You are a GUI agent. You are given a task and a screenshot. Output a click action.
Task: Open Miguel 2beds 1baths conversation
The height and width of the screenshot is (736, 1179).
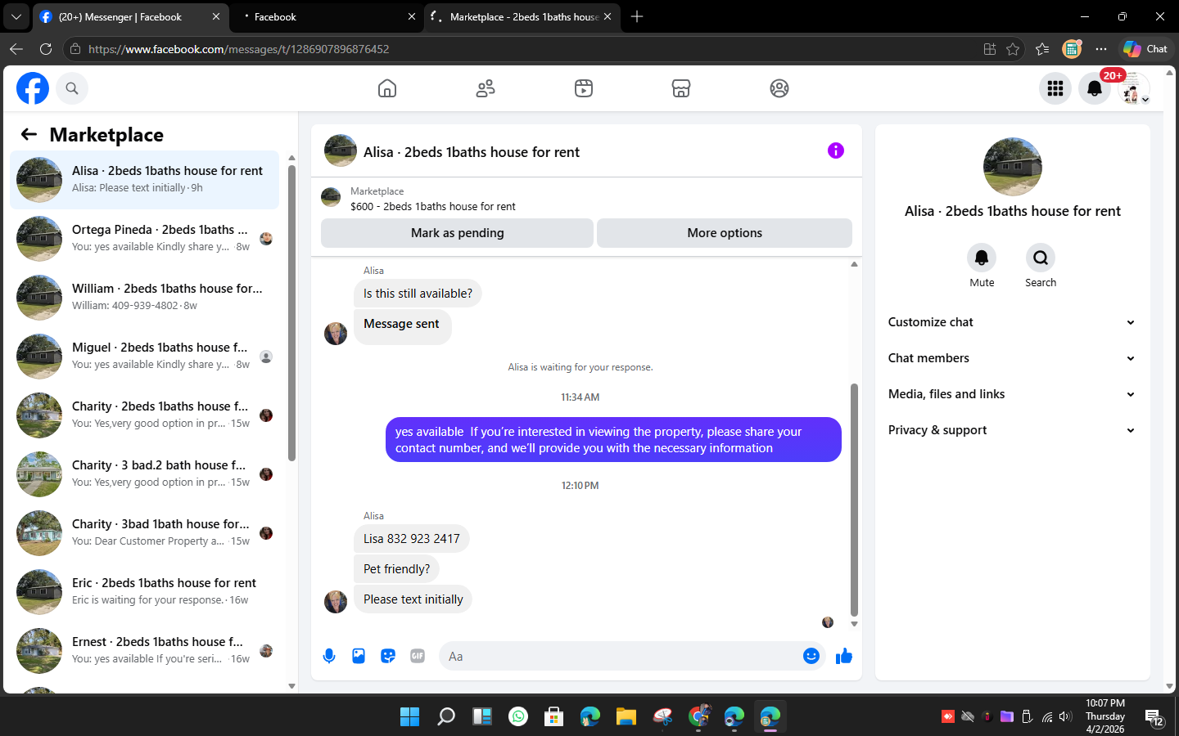(x=144, y=357)
